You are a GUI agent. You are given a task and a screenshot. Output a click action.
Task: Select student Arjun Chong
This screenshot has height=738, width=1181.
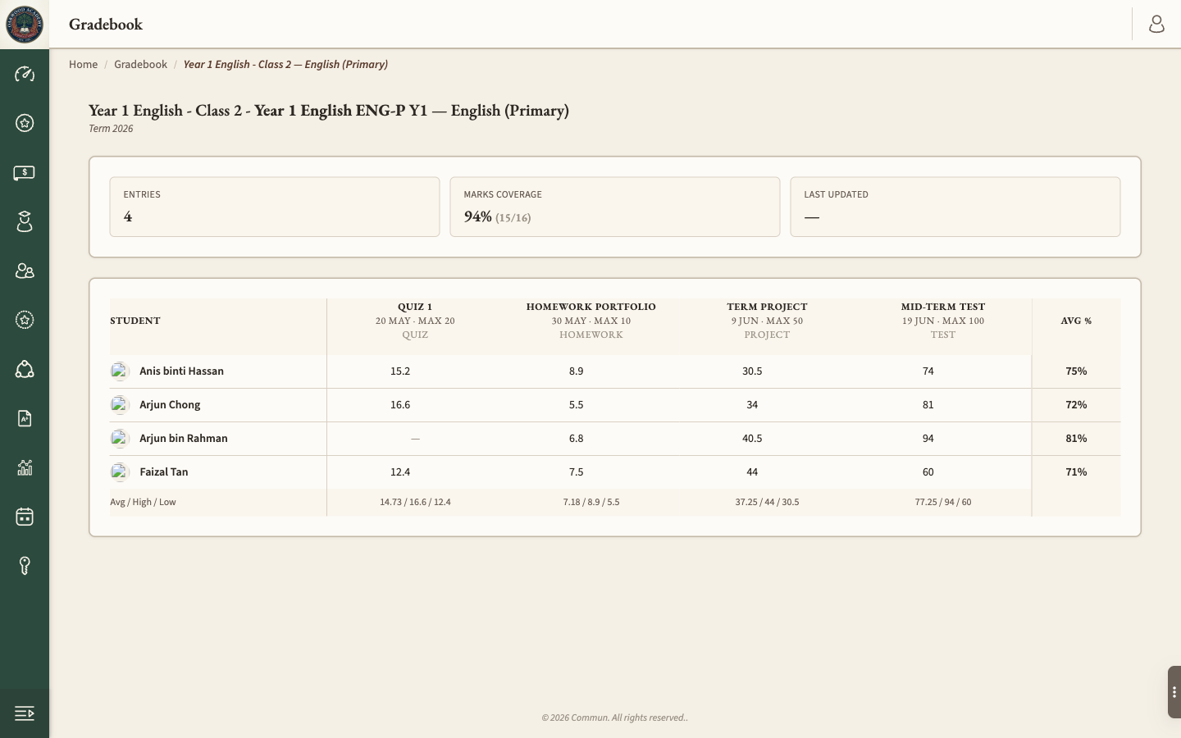[x=170, y=404]
